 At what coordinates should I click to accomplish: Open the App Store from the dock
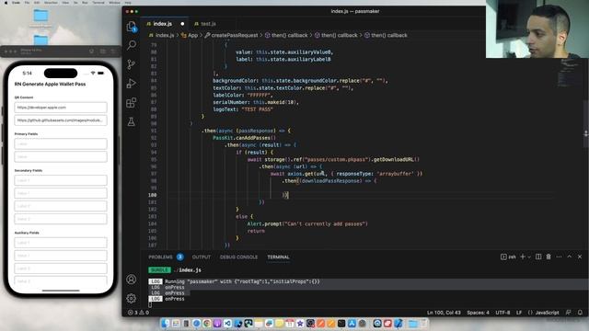point(352,323)
